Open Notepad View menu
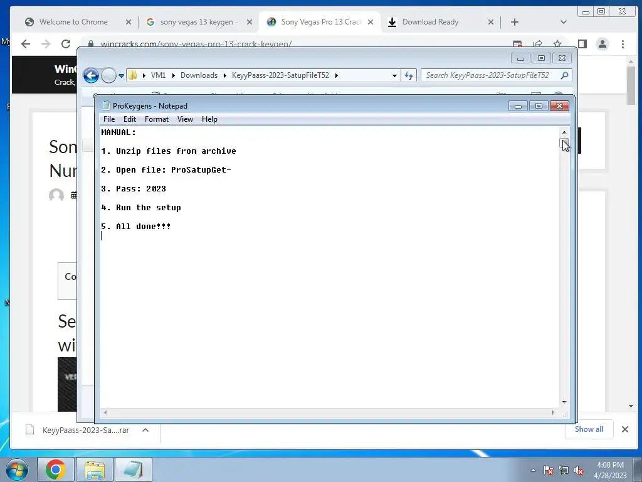The height and width of the screenshot is (482, 642). point(185,119)
